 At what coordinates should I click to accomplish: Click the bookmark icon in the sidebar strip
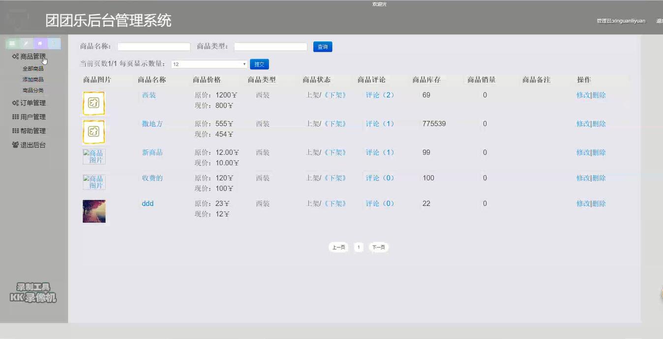tap(39, 43)
